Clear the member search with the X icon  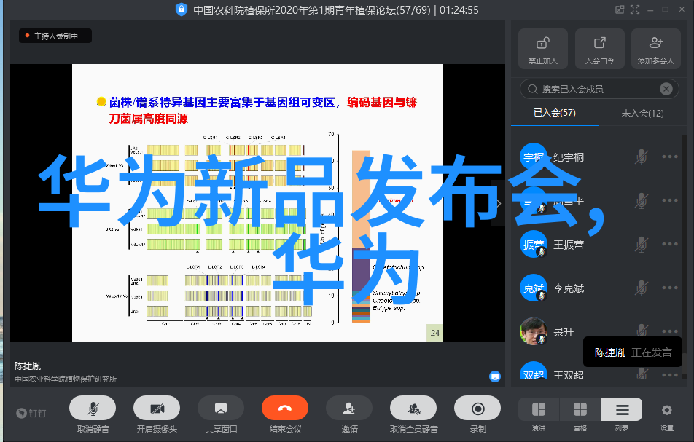tap(666, 90)
